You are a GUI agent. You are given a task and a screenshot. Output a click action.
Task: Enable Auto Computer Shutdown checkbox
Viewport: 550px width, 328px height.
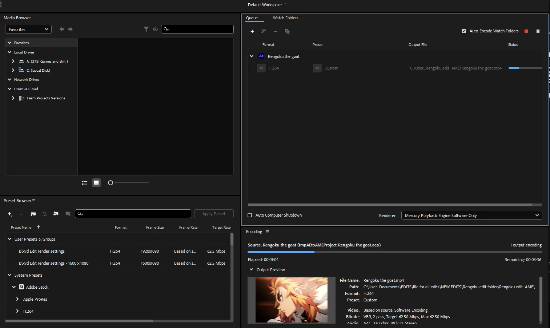point(250,215)
